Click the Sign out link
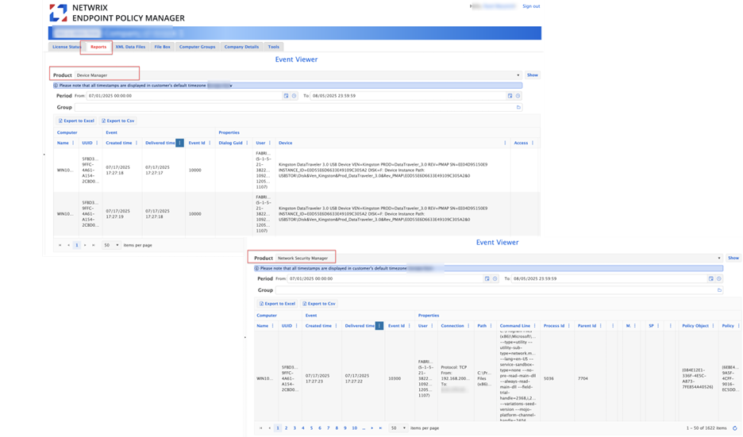The height and width of the screenshot is (437, 743). pyautogui.click(x=531, y=6)
